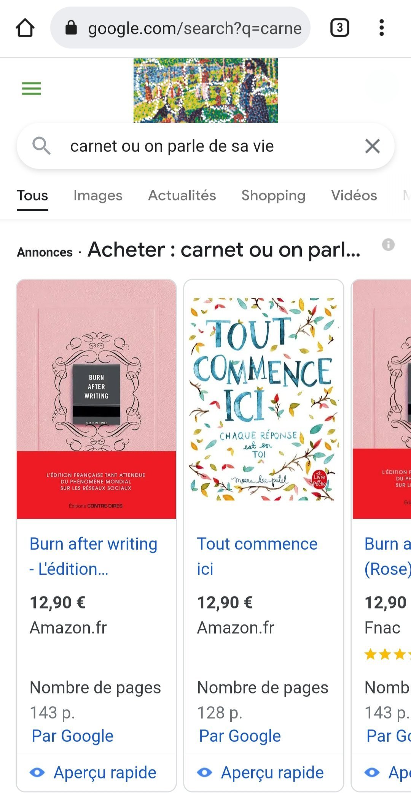
Task: Open Aperçu rapide for Burn after writing
Action: click(x=93, y=773)
